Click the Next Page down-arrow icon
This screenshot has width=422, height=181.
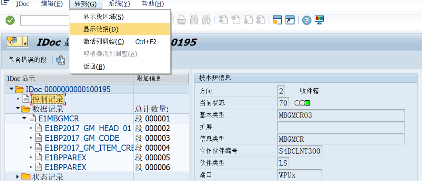pyautogui.click(x=248, y=20)
